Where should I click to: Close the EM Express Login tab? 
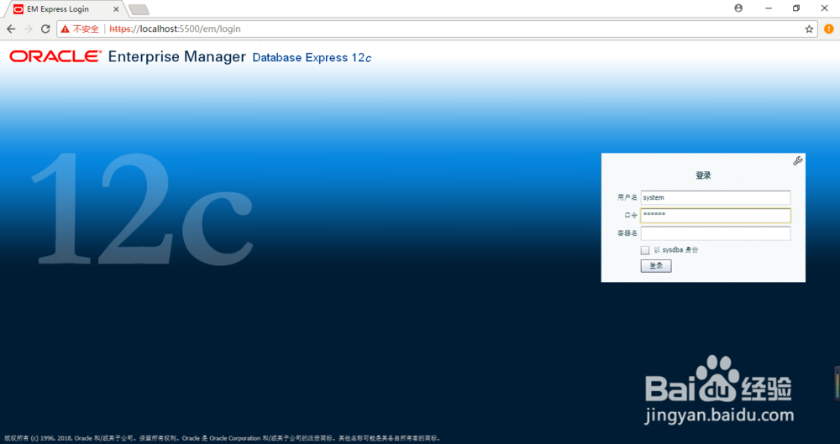coord(116,9)
